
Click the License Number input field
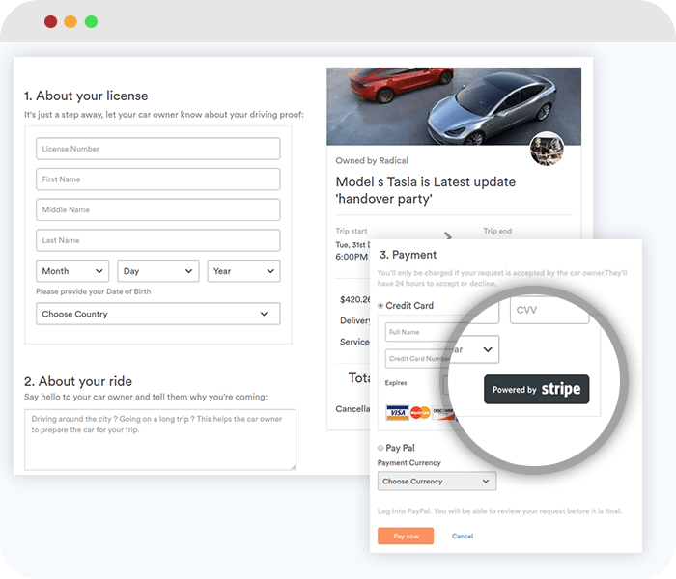pyautogui.click(x=157, y=149)
